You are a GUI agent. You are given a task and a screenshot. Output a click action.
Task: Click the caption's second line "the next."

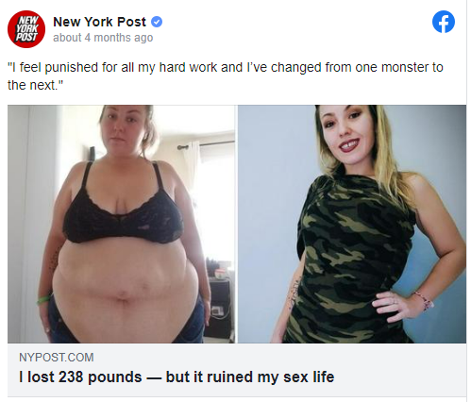click(36, 85)
